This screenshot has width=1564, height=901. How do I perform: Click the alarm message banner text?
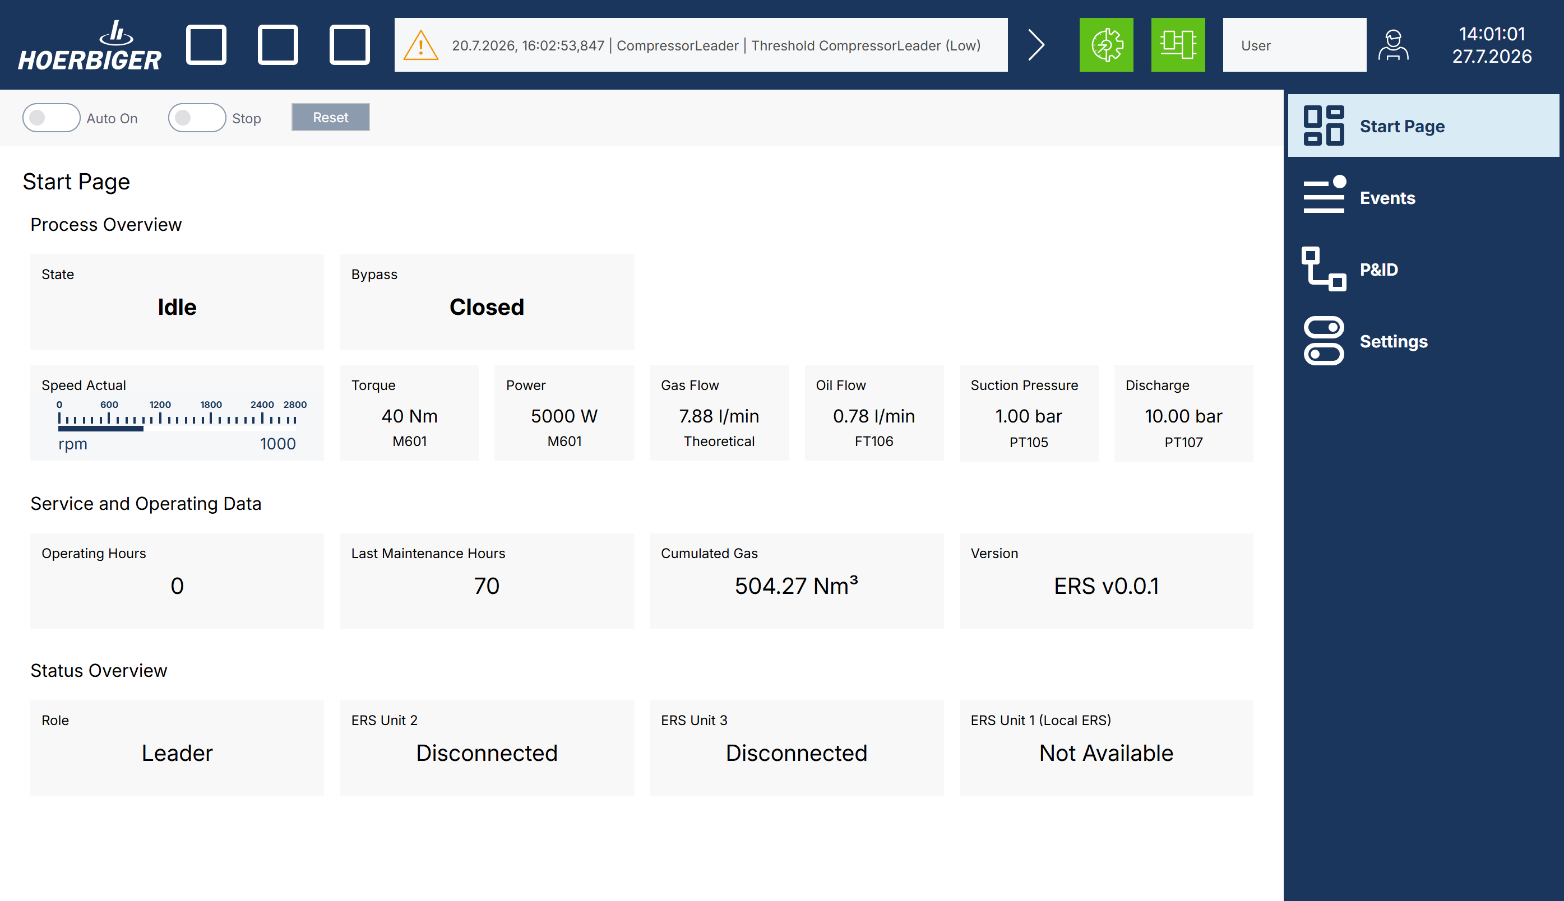[x=716, y=46]
